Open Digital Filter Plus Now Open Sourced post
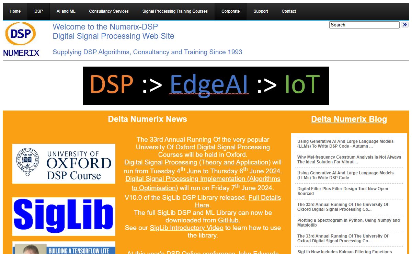Viewport: 412px width, 254px height. [343, 191]
